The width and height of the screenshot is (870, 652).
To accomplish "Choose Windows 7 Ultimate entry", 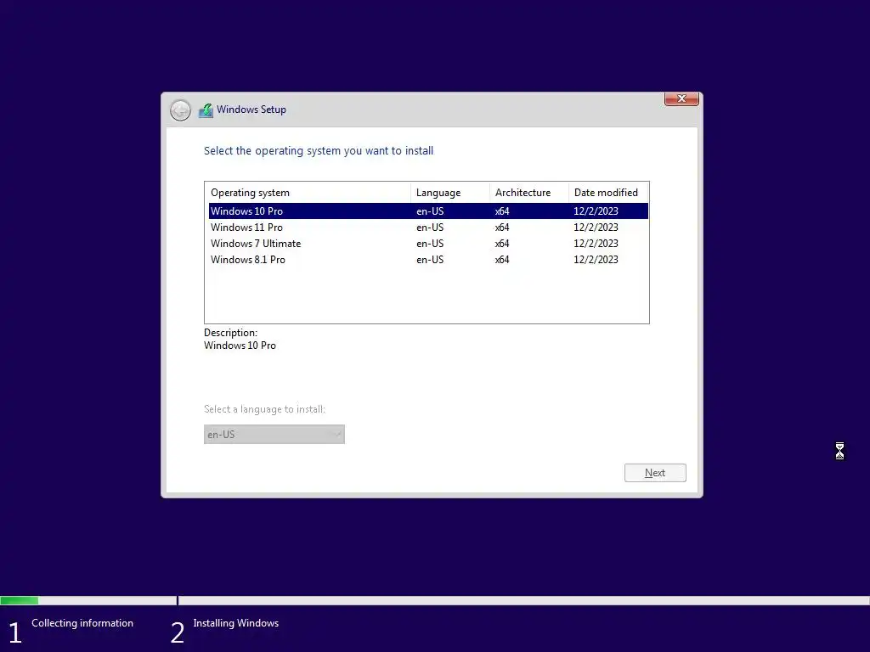I will pos(428,244).
